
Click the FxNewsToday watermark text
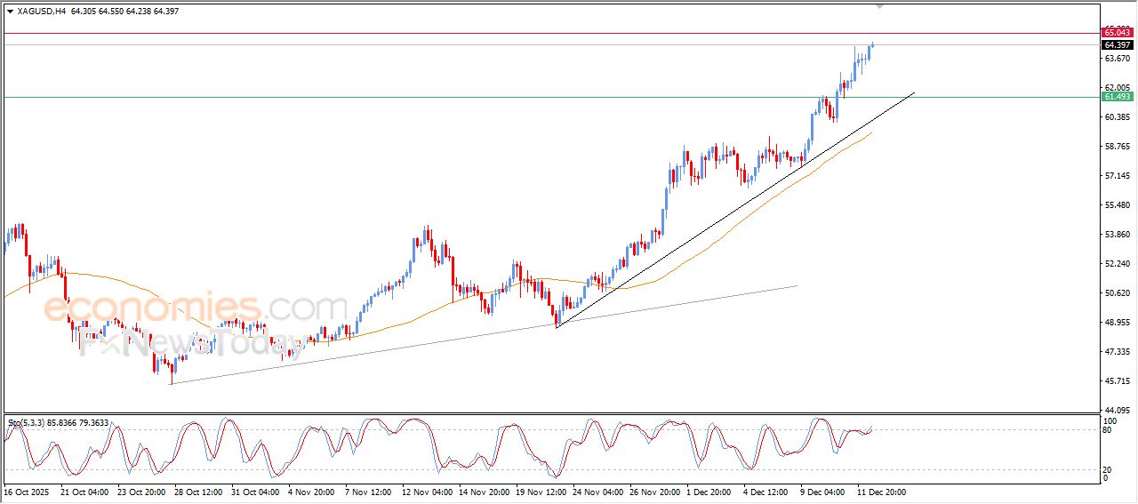tap(191, 340)
